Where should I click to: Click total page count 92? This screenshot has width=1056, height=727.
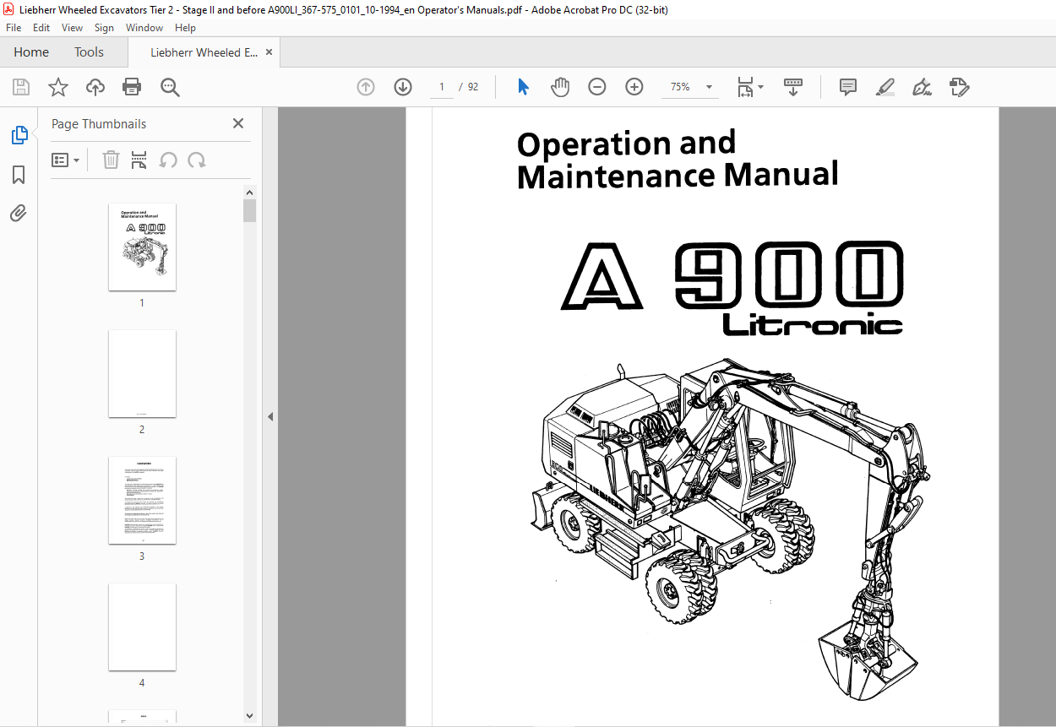[473, 87]
